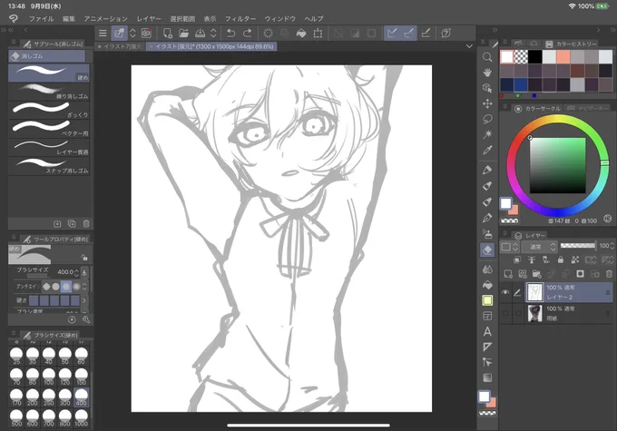This screenshot has width=617, height=431.
Task: Click the Redo arrow in command bar
Action: pos(247,33)
